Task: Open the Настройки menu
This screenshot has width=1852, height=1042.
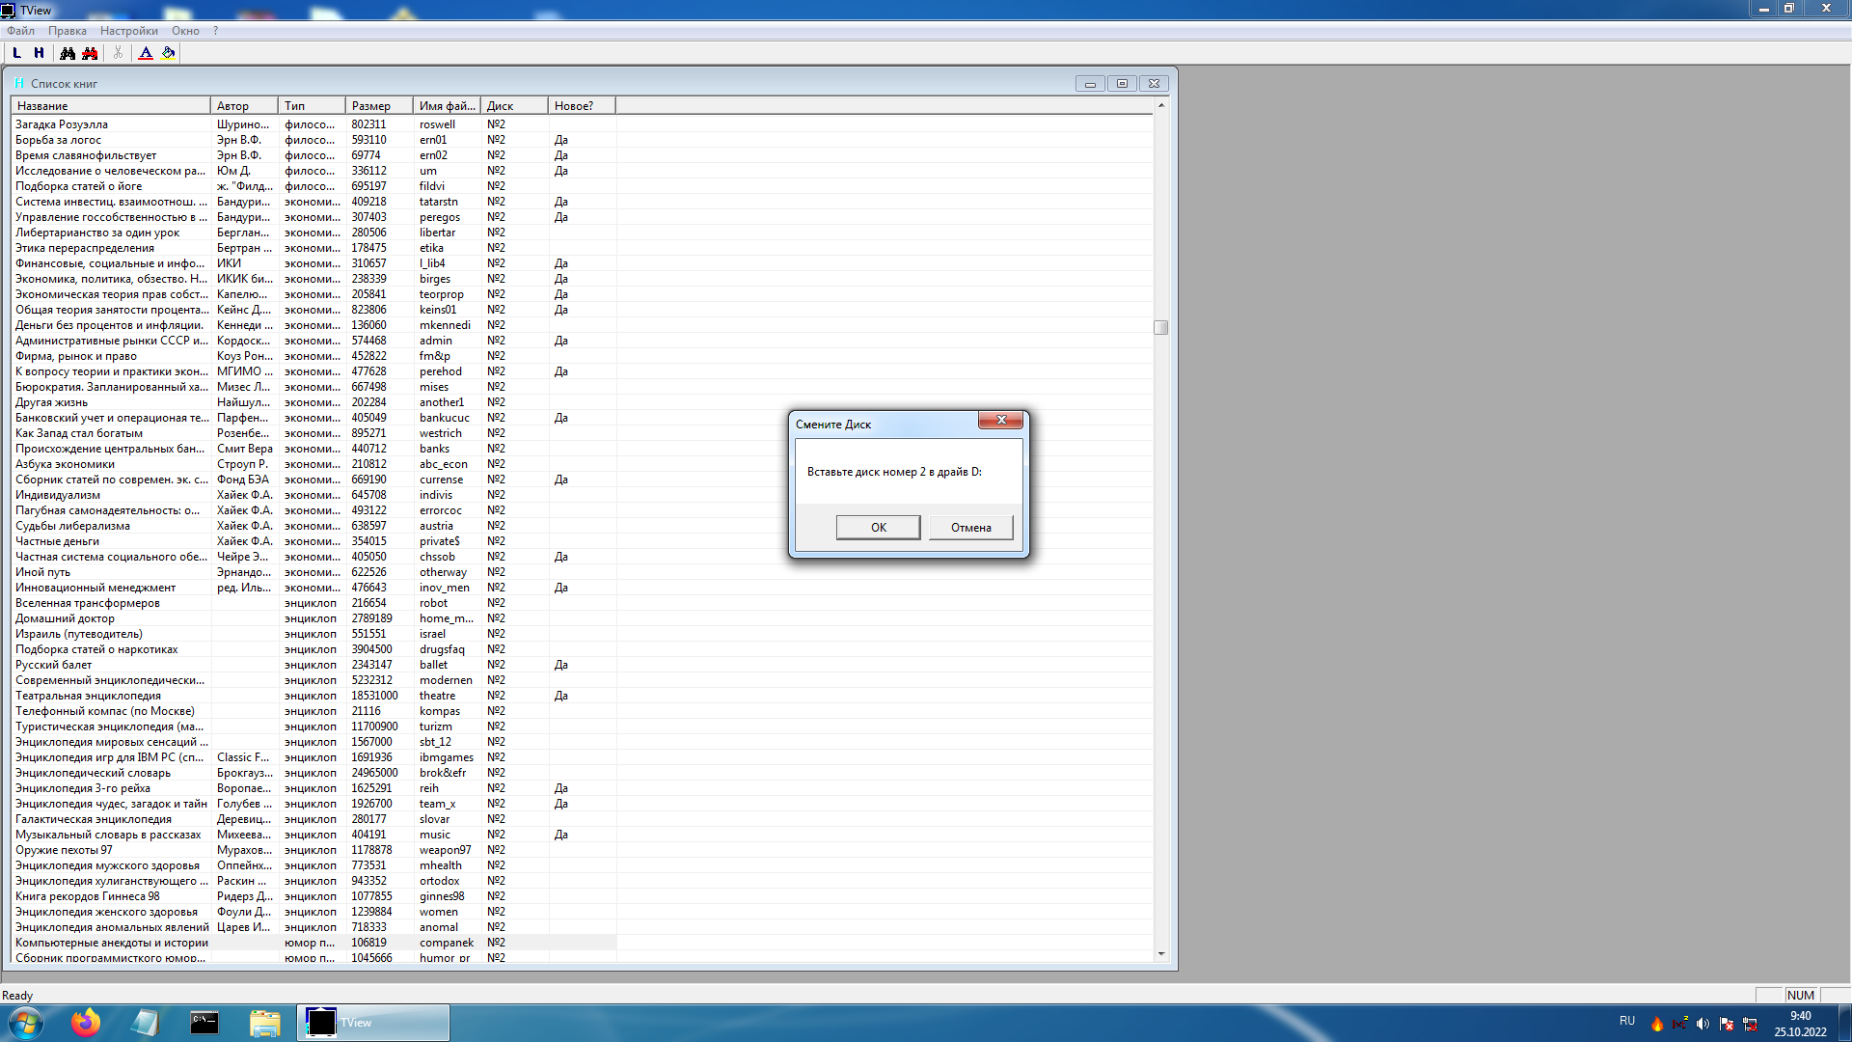Action: pyautogui.click(x=128, y=31)
